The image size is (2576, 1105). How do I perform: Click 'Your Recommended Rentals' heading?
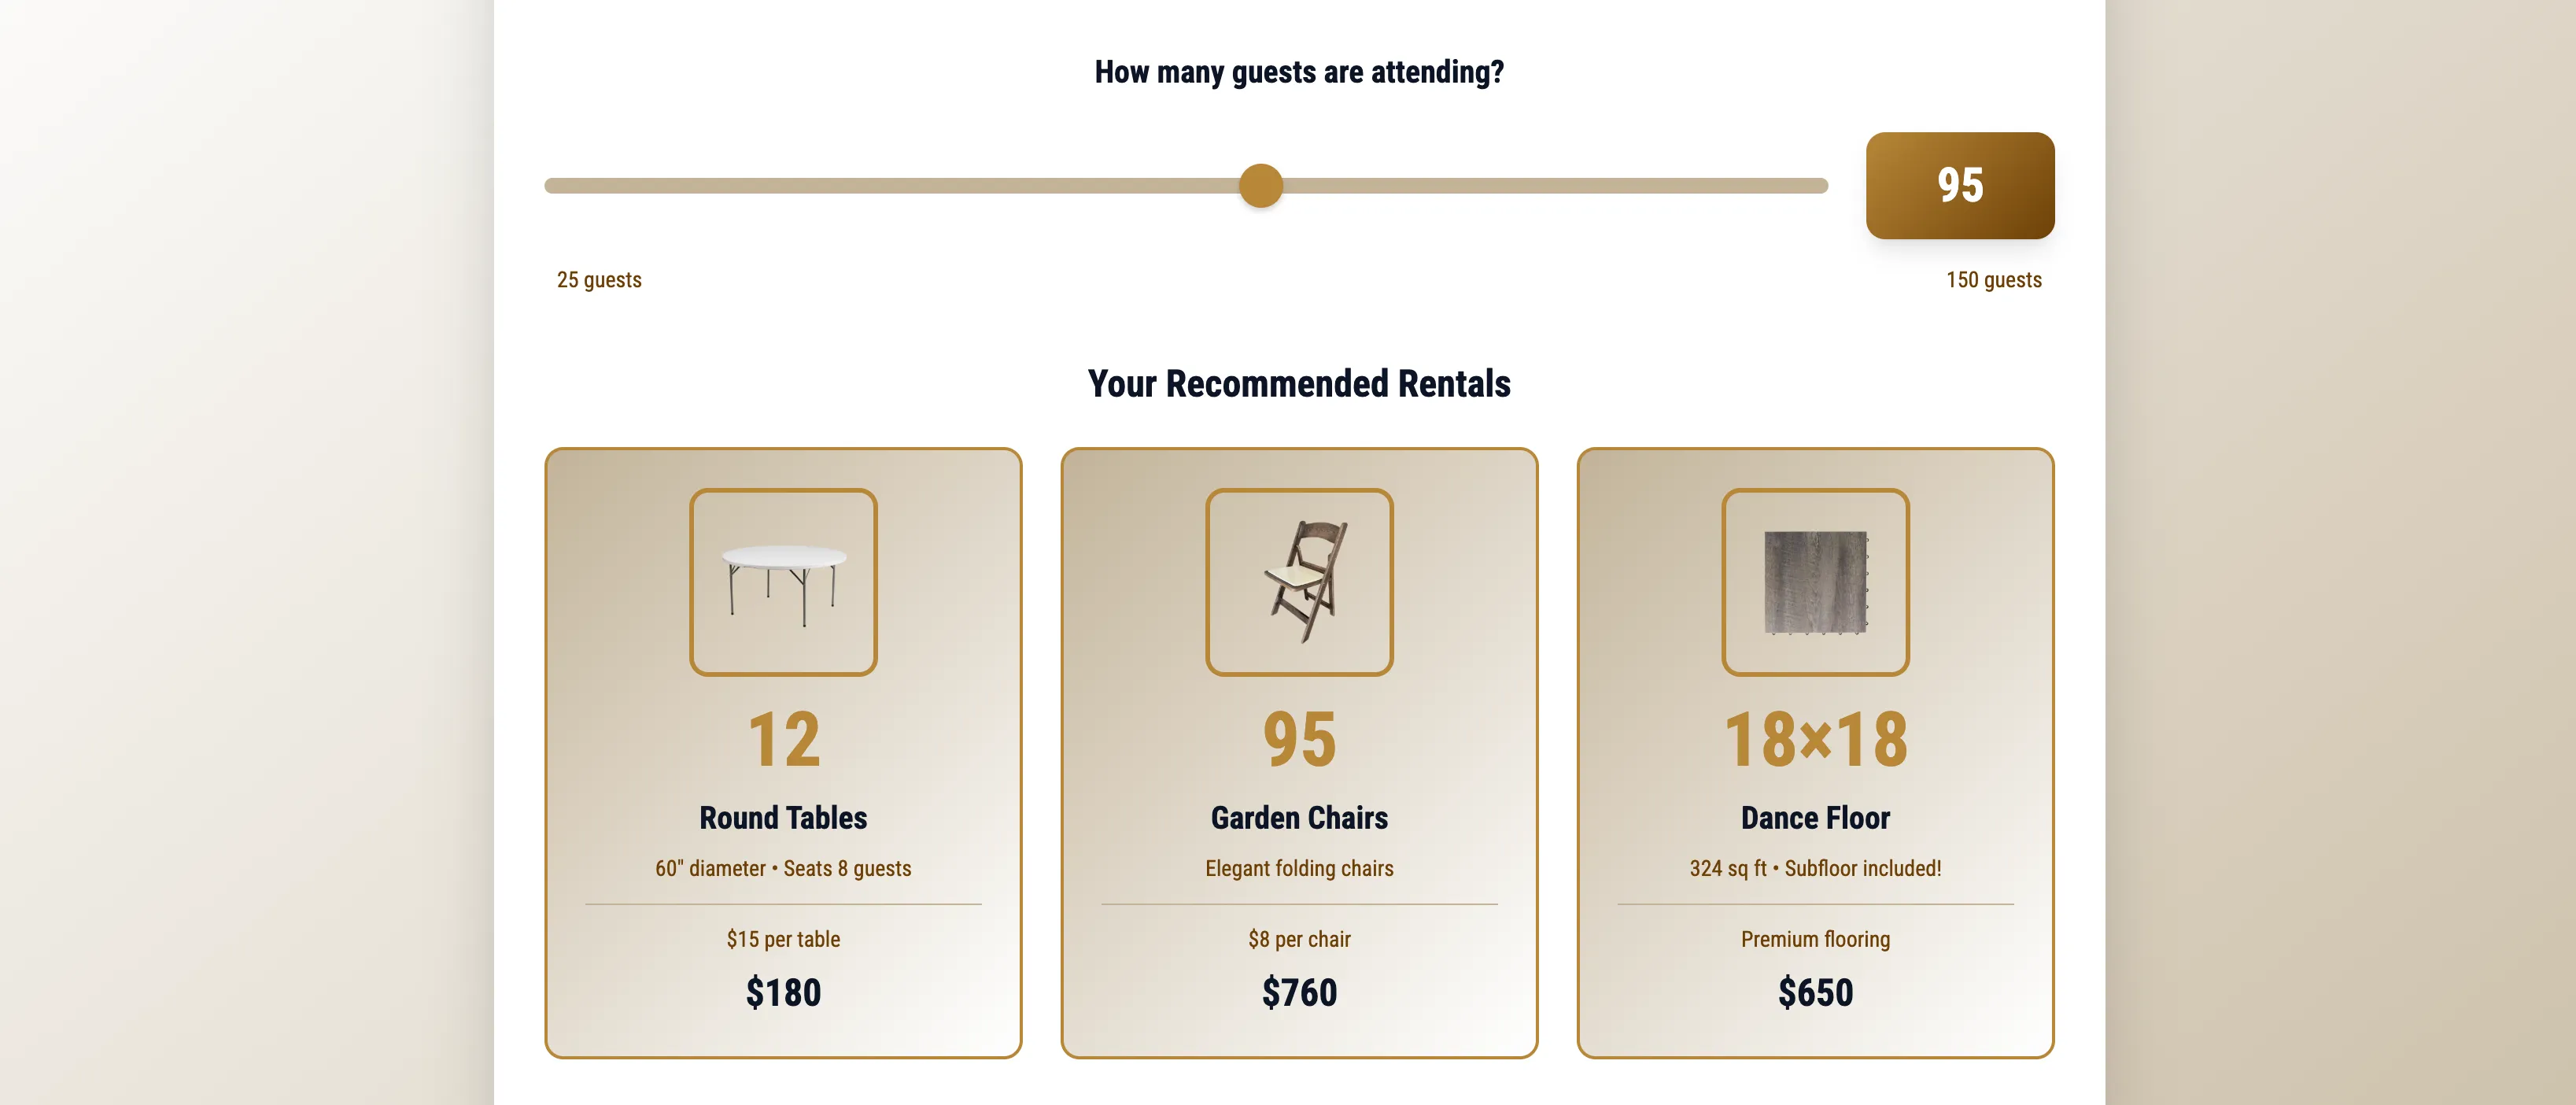[1299, 384]
